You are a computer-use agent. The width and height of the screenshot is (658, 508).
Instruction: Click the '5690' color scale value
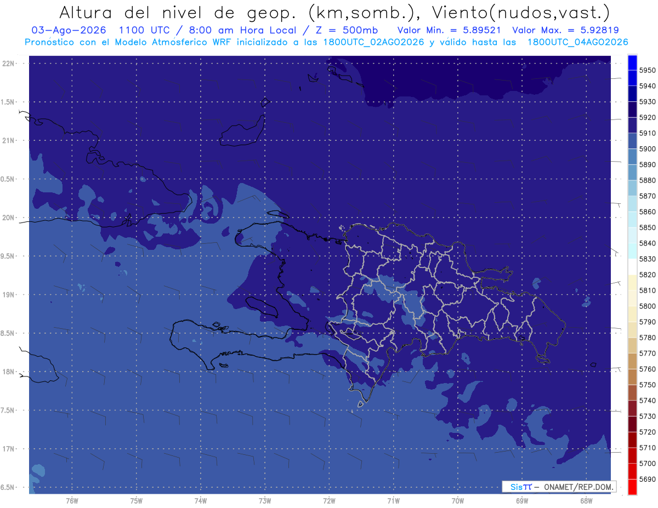[x=647, y=479]
